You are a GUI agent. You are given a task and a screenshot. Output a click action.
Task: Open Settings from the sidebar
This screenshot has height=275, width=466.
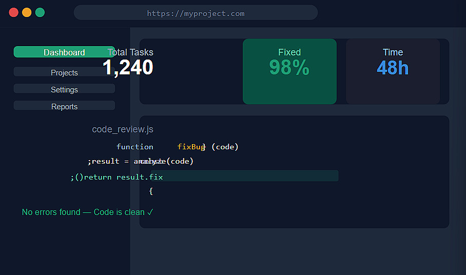[64, 89]
